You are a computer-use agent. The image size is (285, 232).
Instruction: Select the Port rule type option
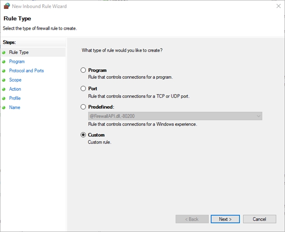pyautogui.click(x=84, y=88)
